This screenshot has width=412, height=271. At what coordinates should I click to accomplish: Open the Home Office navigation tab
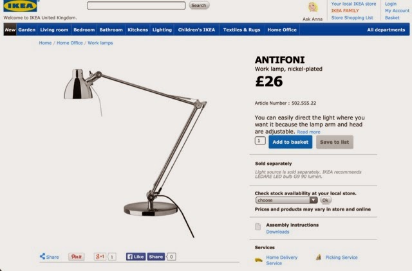282,30
